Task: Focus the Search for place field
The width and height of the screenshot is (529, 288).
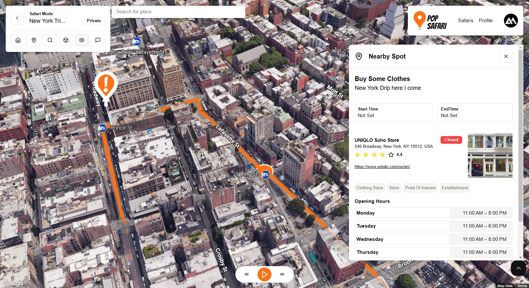Action: click(x=178, y=12)
